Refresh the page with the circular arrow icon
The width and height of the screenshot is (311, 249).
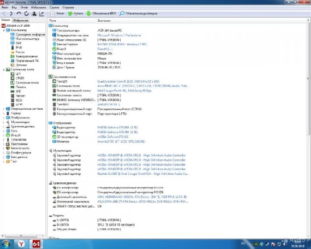coord(26,14)
